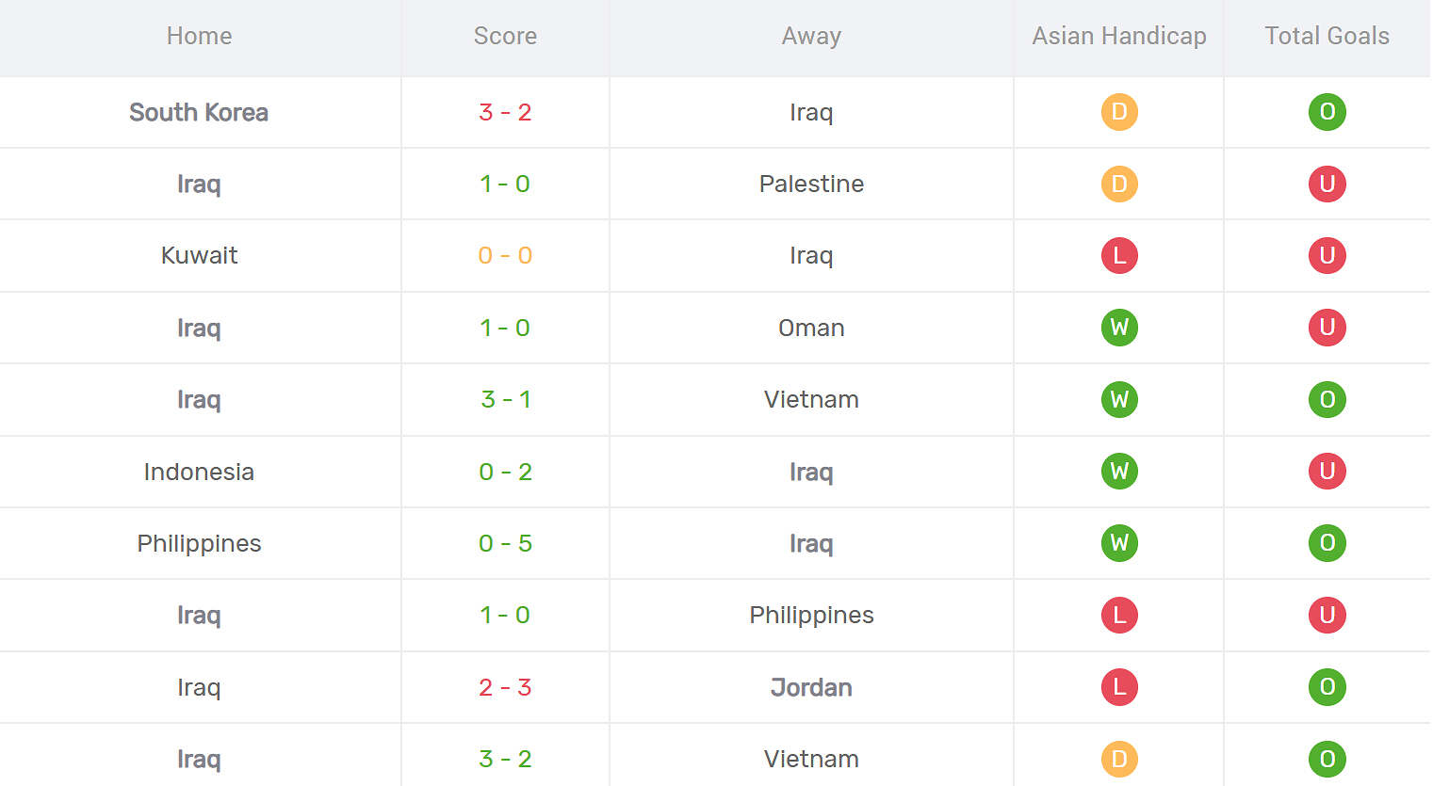Click the 0 - 0 score of Kuwait match

tap(505, 255)
